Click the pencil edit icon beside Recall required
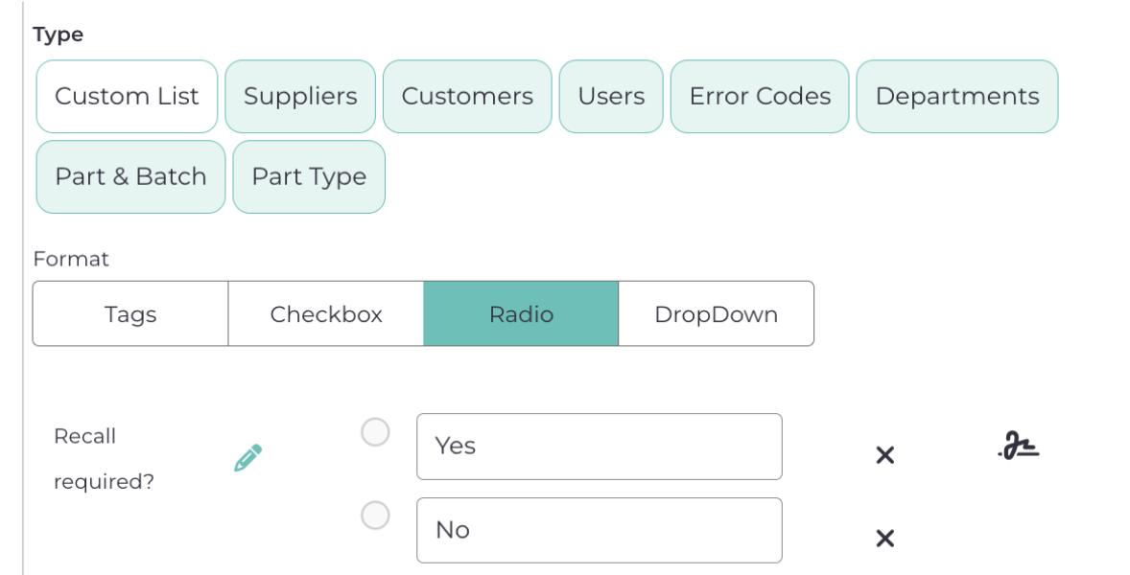Image resolution: width=1130 pixels, height=575 pixels. (x=247, y=458)
